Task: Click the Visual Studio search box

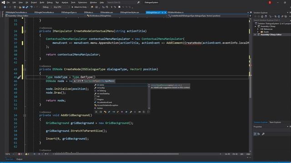Action: pyautogui.click(x=123, y=3)
